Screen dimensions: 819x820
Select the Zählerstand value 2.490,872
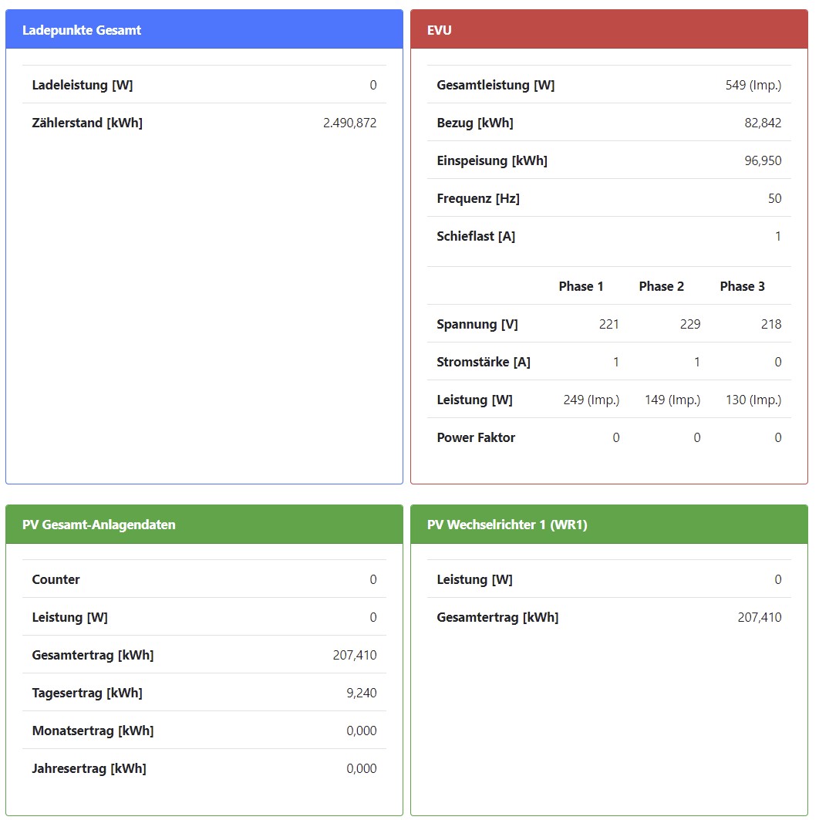click(x=349, y=123)
